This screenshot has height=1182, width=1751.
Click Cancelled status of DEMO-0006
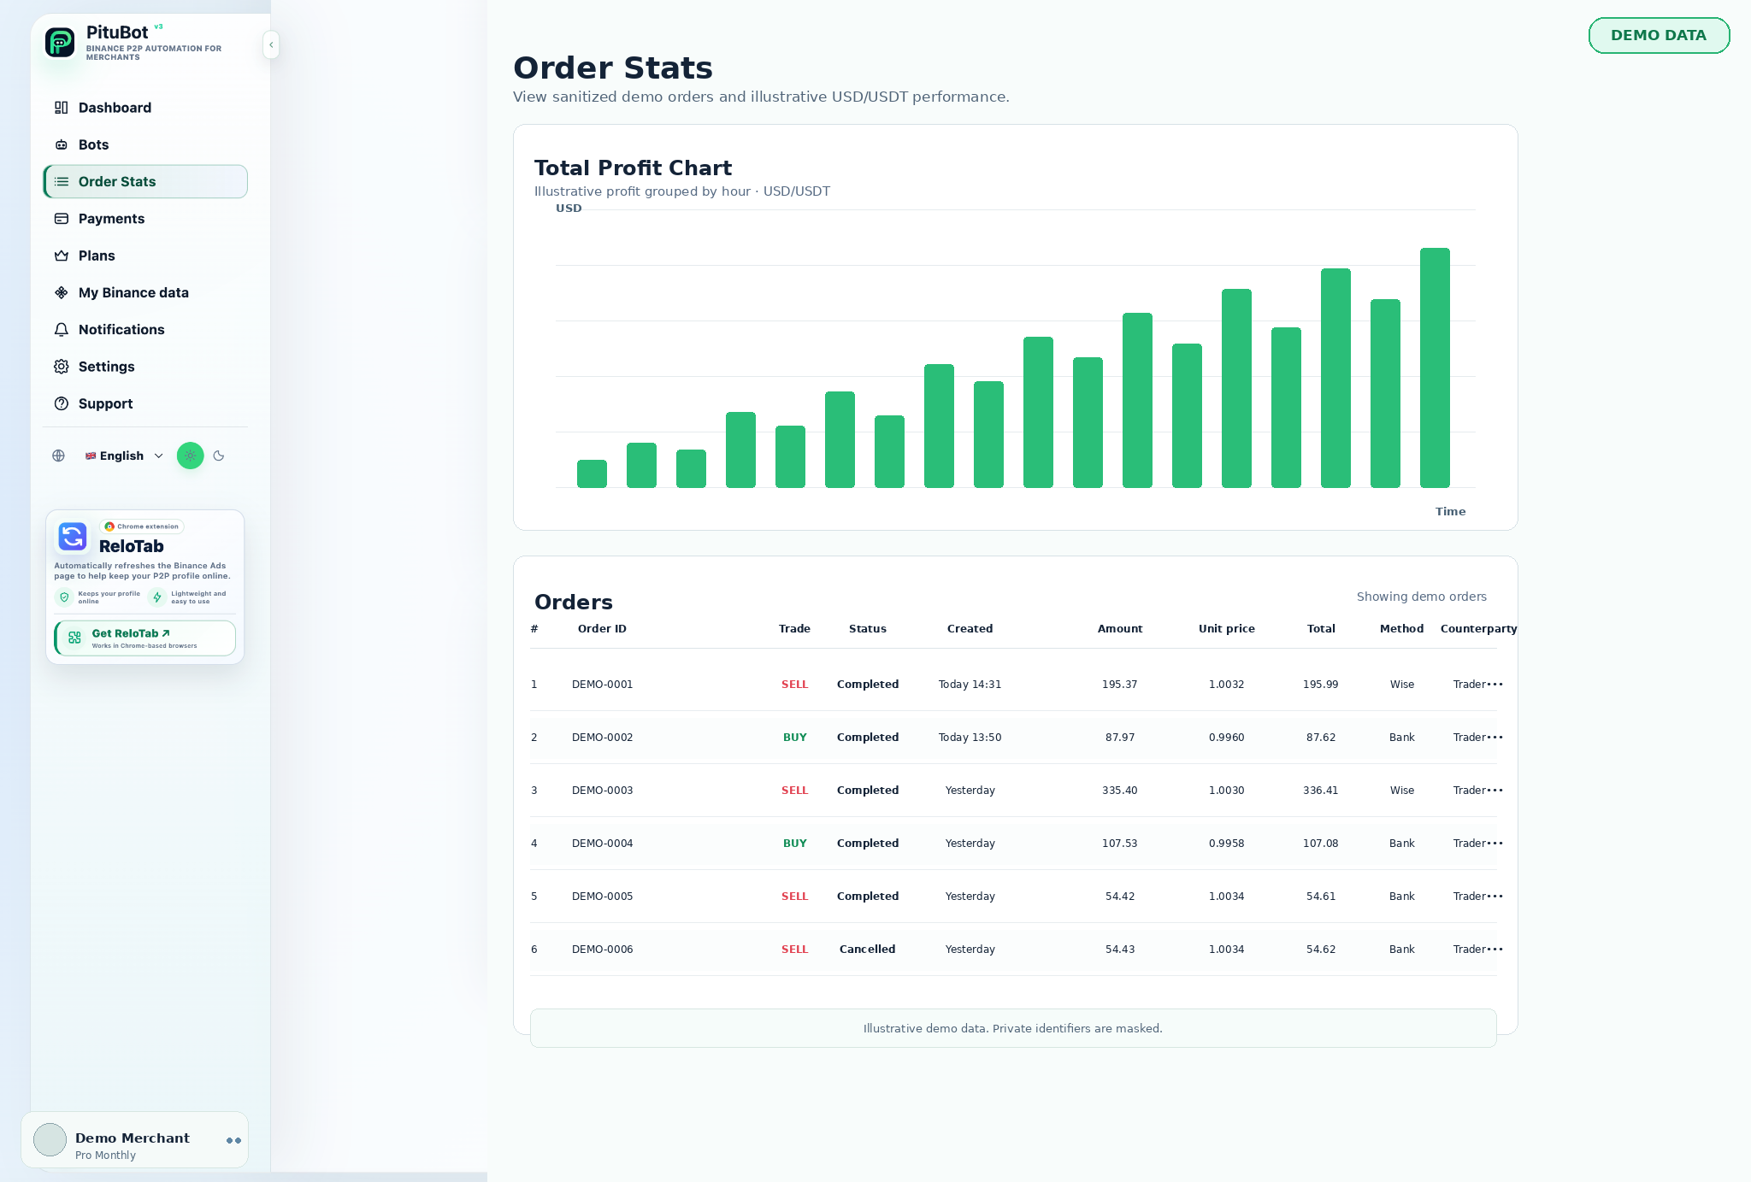click(868, 949)
